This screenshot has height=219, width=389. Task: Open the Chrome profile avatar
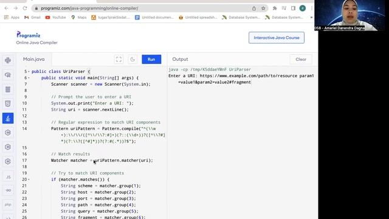303,8
